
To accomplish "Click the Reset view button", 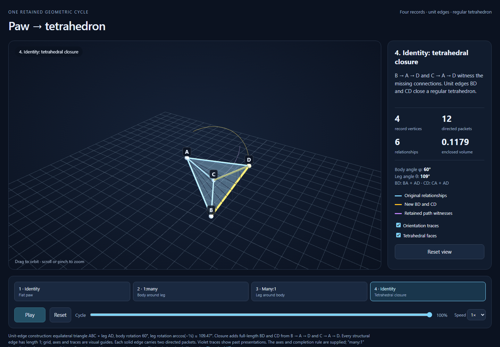I will click(x=440, y=252).
